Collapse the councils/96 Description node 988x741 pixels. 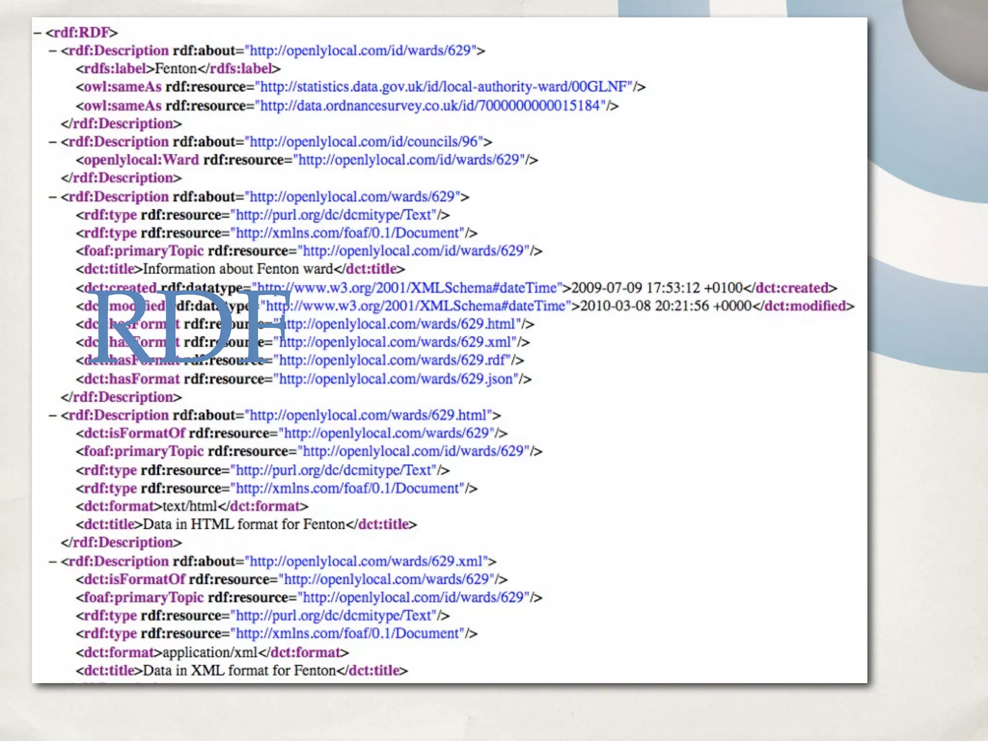tap(53, 142)
